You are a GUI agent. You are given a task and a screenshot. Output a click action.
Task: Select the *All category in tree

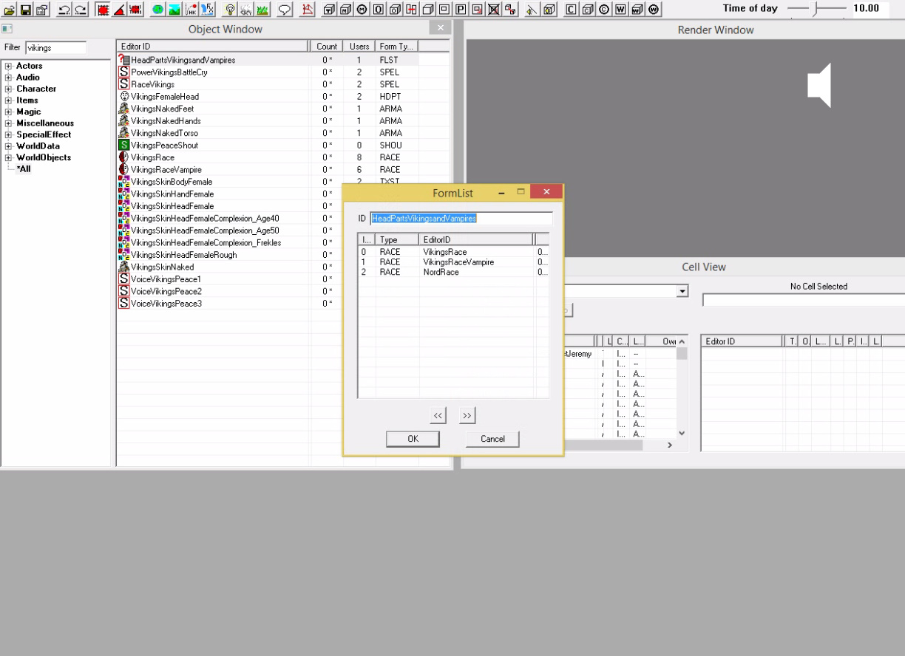pyautogui.click(x=24, y=169)
